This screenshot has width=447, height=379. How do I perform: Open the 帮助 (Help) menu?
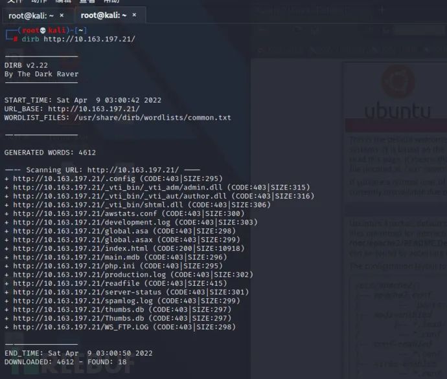click(x=111, y=1)
